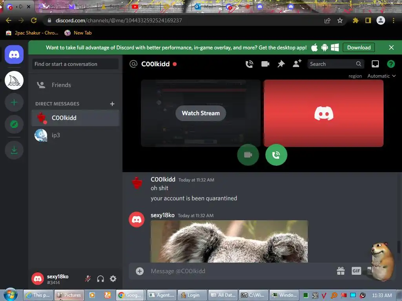Open browser extensions puzzle icon
402x301 pixels.
tap(355, 20)
